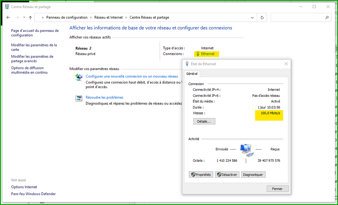Click the Up one level arrow
Image resolution: width=338 pixels, height=205 pixels.
click(x=30, y=18)
